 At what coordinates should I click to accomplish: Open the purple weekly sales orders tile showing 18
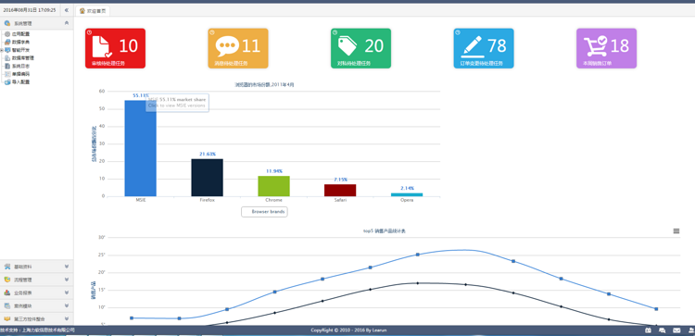coord(606,48)
